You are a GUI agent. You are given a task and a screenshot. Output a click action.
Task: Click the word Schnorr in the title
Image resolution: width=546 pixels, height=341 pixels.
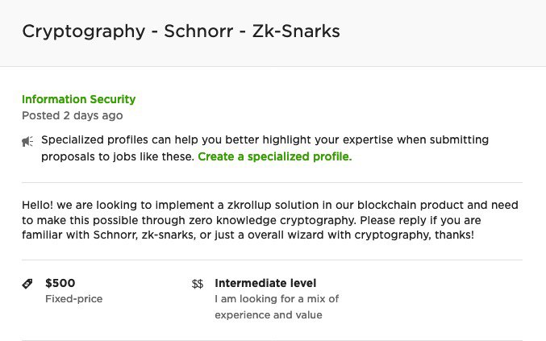(198, 31)
